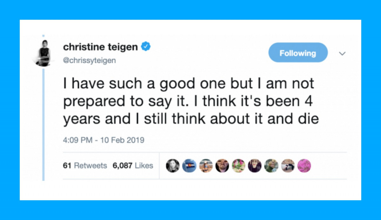Image resolution: width=381 pixels, height=220 pixels.
Task: Open the tweet options chevron menu
Action: click(342, 54)
